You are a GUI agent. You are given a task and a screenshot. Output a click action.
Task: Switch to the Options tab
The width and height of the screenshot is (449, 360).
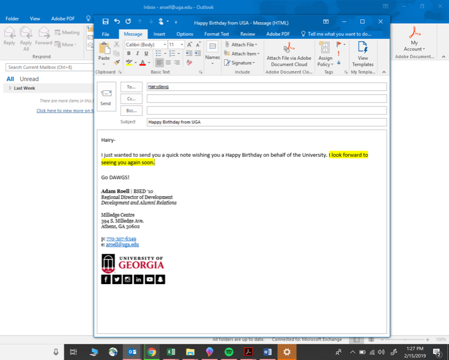[185, 34]
